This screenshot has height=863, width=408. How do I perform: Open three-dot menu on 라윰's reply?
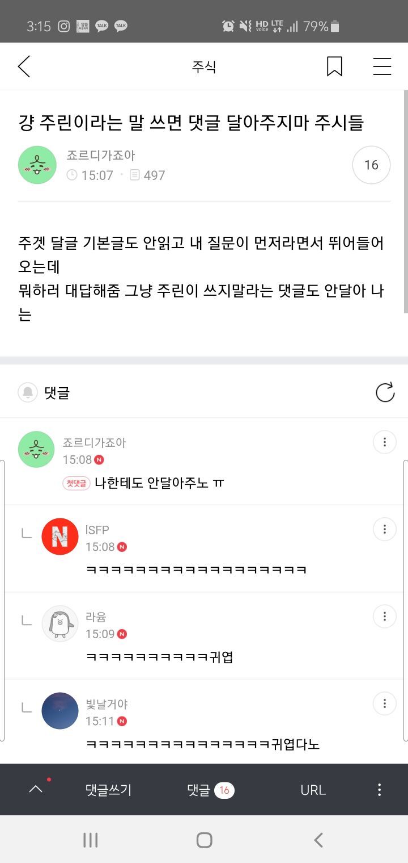(x=384, y=617)
